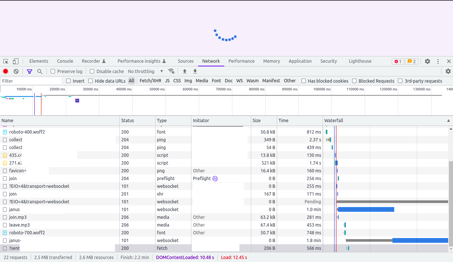Activate the inspect element picker icon

(x=6, y=61)
